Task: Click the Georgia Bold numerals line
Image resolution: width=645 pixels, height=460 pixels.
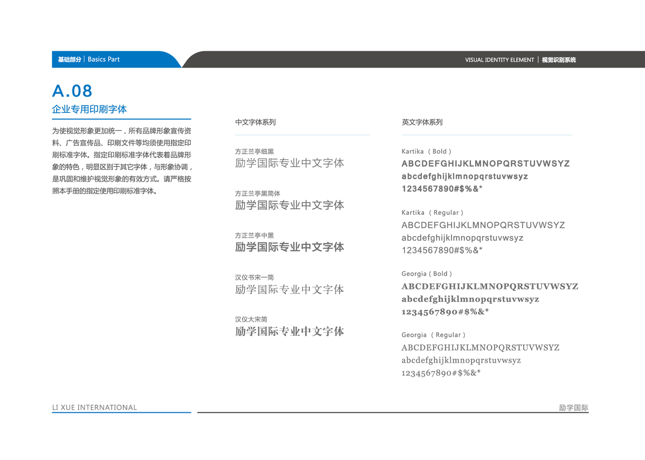Action: pos(445,312)
